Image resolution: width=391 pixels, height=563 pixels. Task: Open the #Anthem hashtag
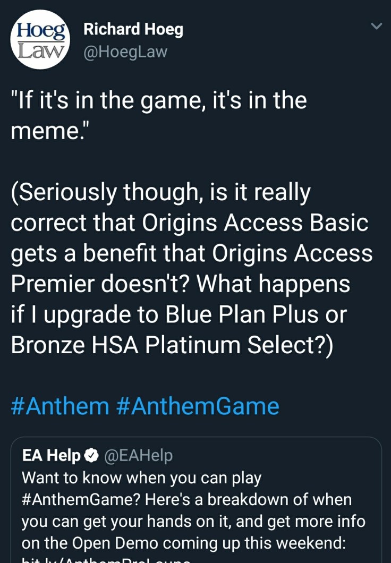[60, 406]
